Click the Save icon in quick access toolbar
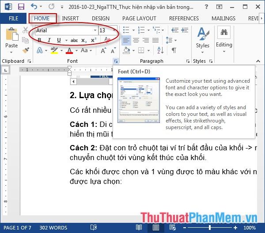The height and width of the screenshot is (233, 265). point(21,7)
